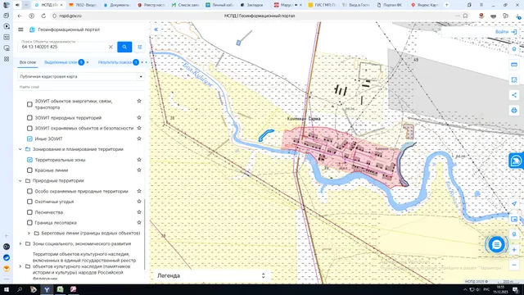The width and height of the screenshot is (524, 295).
Task: Enable ЗОУИТ природных территорий checkbox
Action: pyautogui.click(x=29, y=118)
